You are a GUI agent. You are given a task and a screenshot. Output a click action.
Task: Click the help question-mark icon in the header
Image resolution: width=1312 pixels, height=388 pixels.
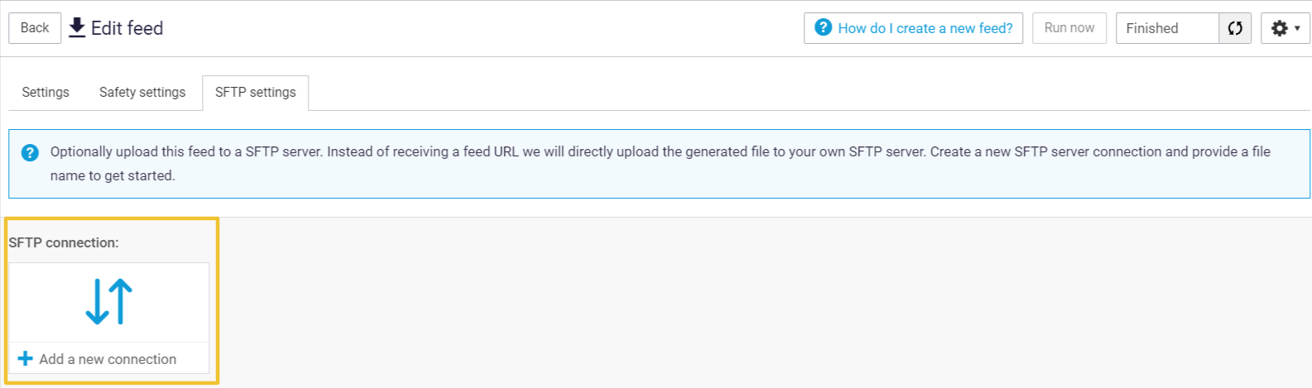click(x=823, y=27)
